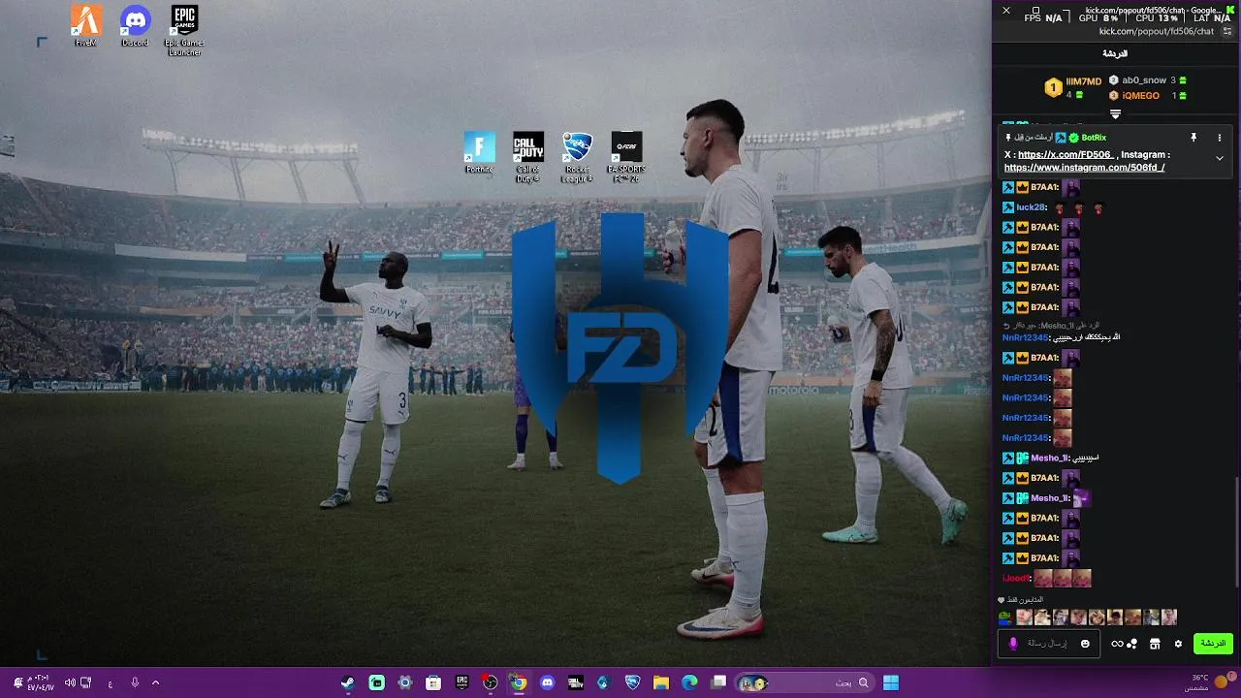Open the FiveM desktop shortcut
The height and width of the screenshot is (698, 1241).
pyautogui.click(x=86, y=25)
